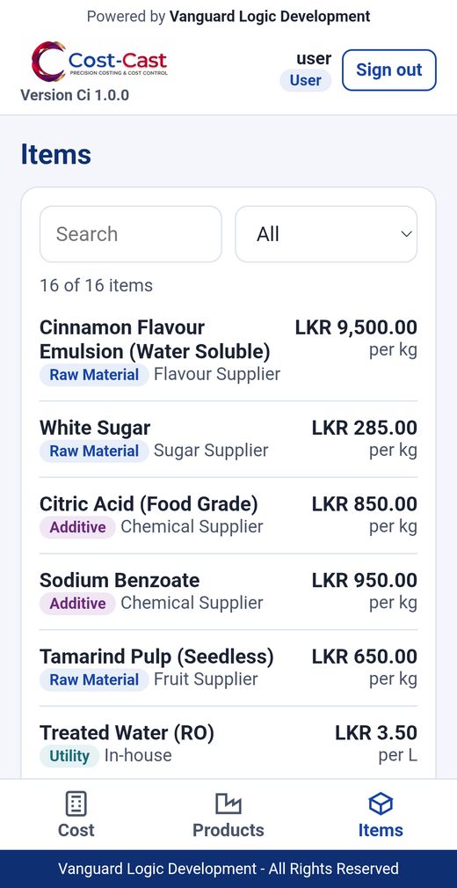Open Citric Acid (Food Grade) item
Viewport: 457px width, 888px height.
pyautogui.click(x=228, y=516)
